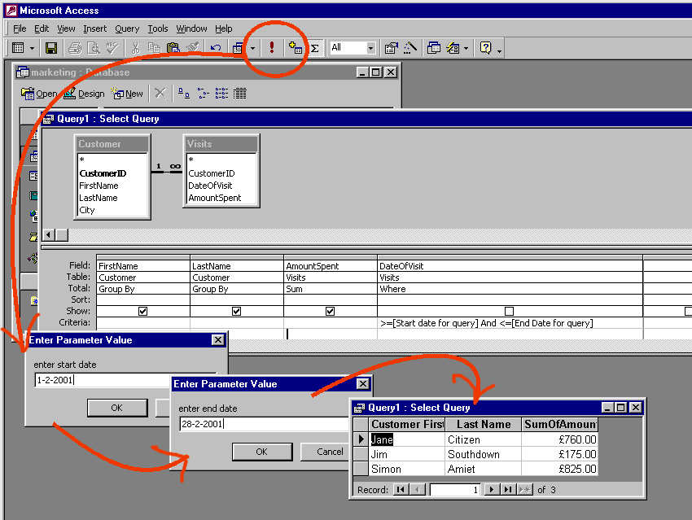The image size is (692, 520).
Task: Toggle the Totals sigma button
Action: tap(315, 48)
